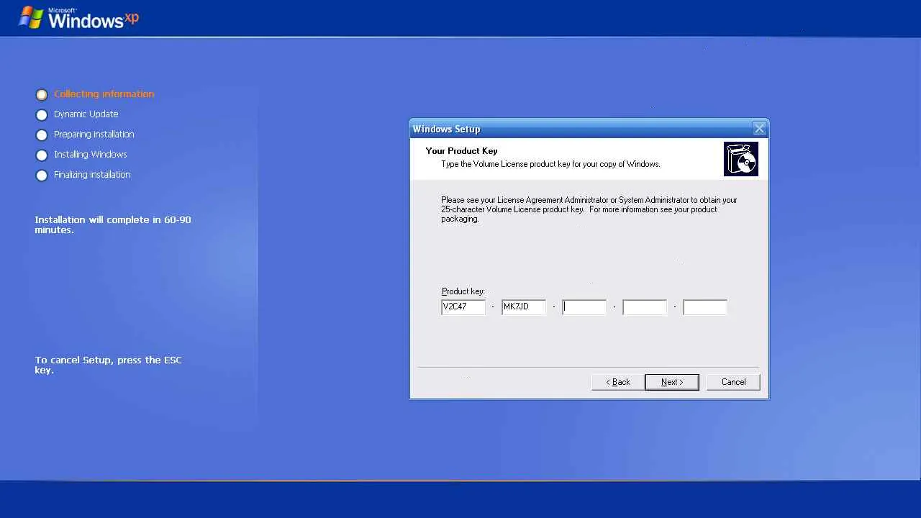Click the 'Installing Windows' step text
Image resolution: width=921 pixels, height=518 pixels.
[91, 155]
